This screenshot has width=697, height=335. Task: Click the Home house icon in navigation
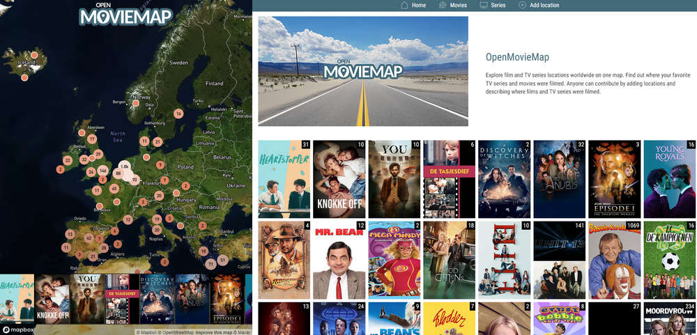(x=404, y=6)
